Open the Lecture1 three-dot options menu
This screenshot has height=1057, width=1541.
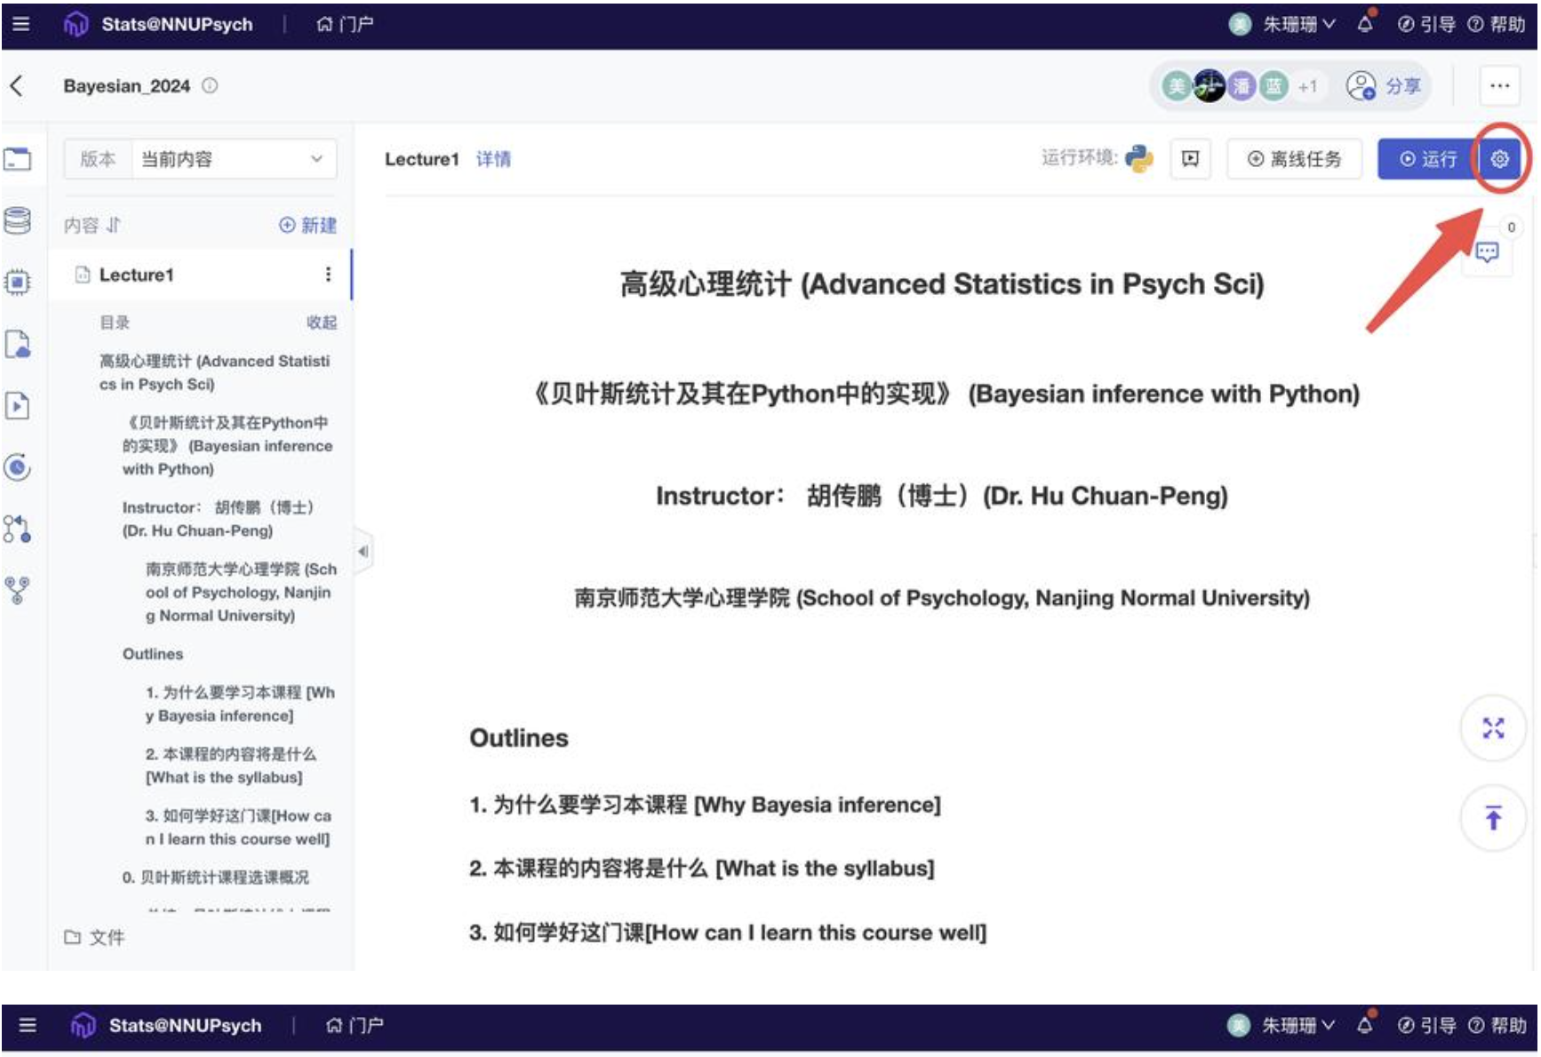pyautogui.click(x=328, y=274)
